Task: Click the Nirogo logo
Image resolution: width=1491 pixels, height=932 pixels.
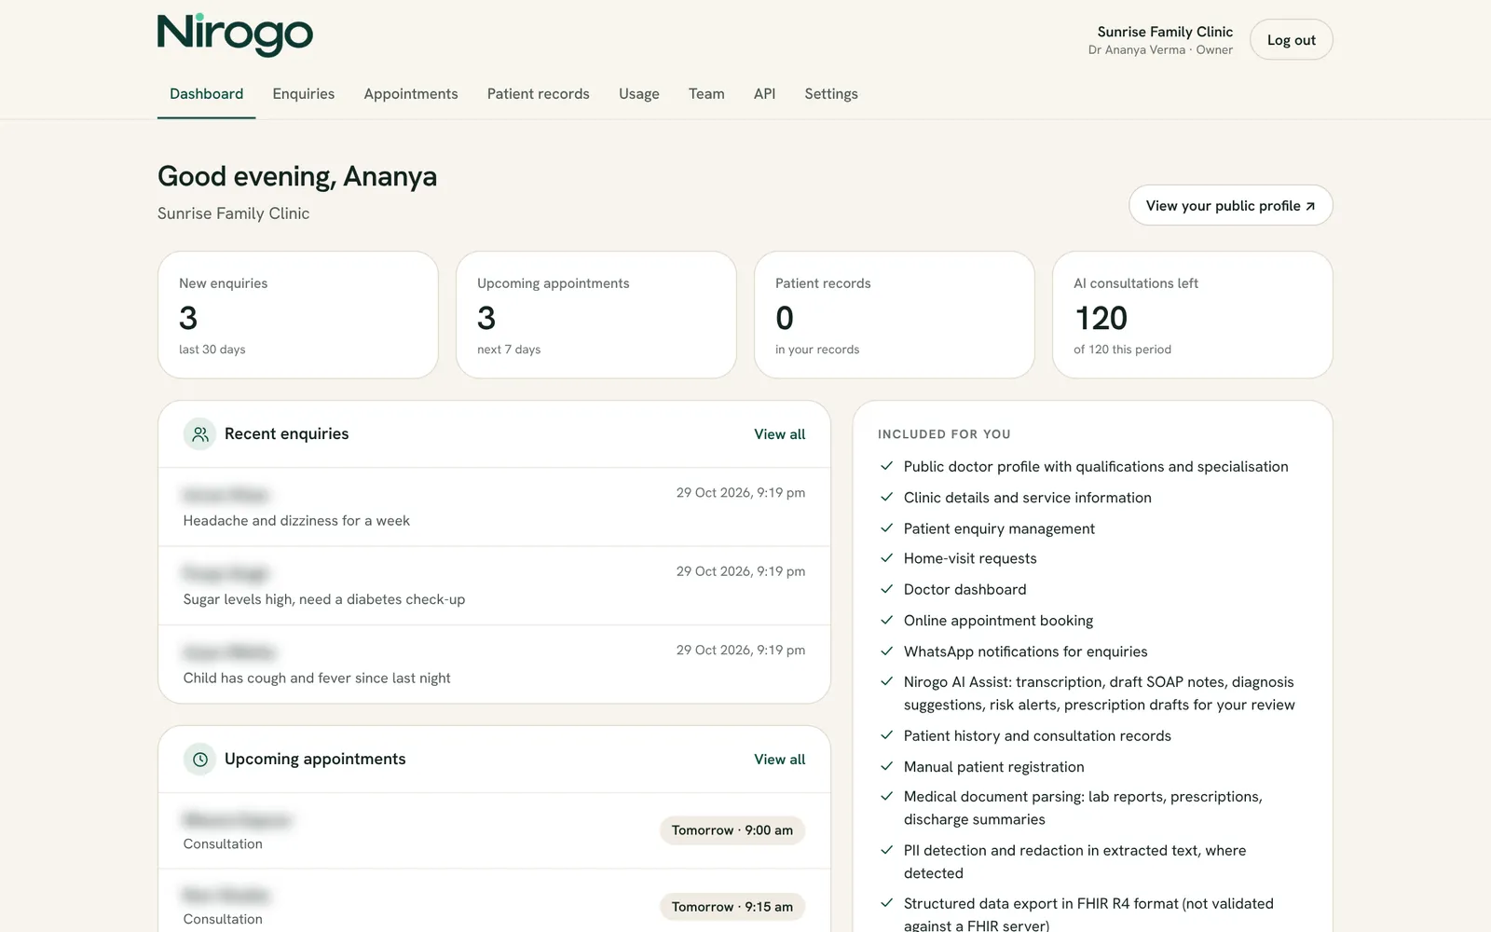Action: 235,35
